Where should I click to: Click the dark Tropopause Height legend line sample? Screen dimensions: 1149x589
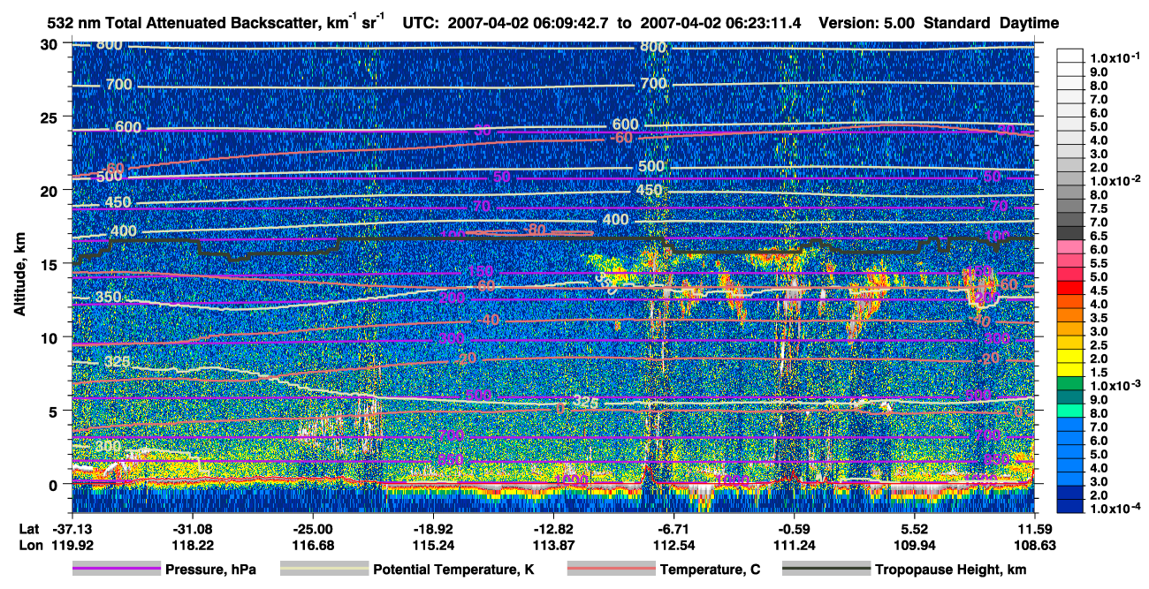tap(826, 570)
